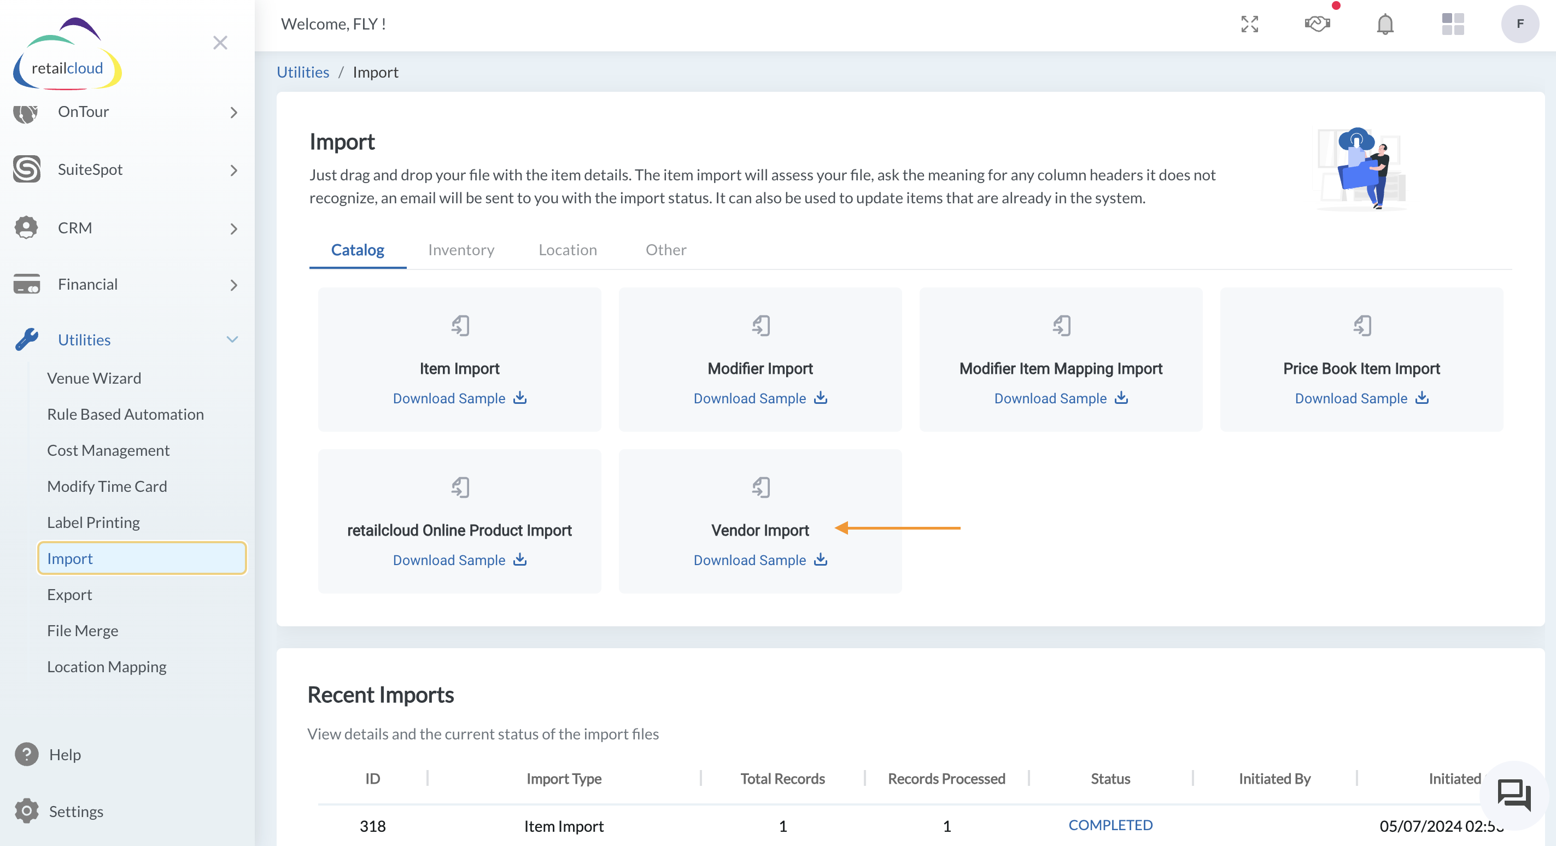The width and height of the screenshot is (1556, 846).
Task: Click the Item Import file icon
Action: [460, 326]
